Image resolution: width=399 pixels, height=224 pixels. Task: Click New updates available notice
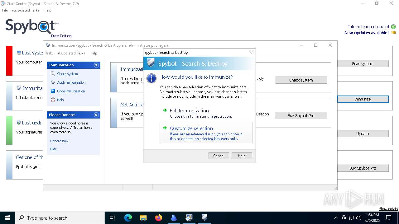[367, 33]
